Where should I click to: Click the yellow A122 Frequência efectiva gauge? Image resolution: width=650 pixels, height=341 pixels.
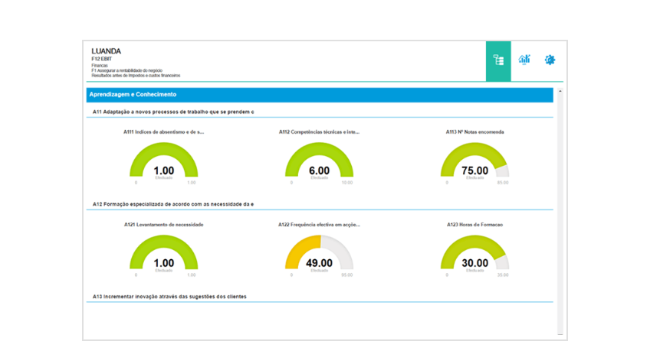coord(319,254)
